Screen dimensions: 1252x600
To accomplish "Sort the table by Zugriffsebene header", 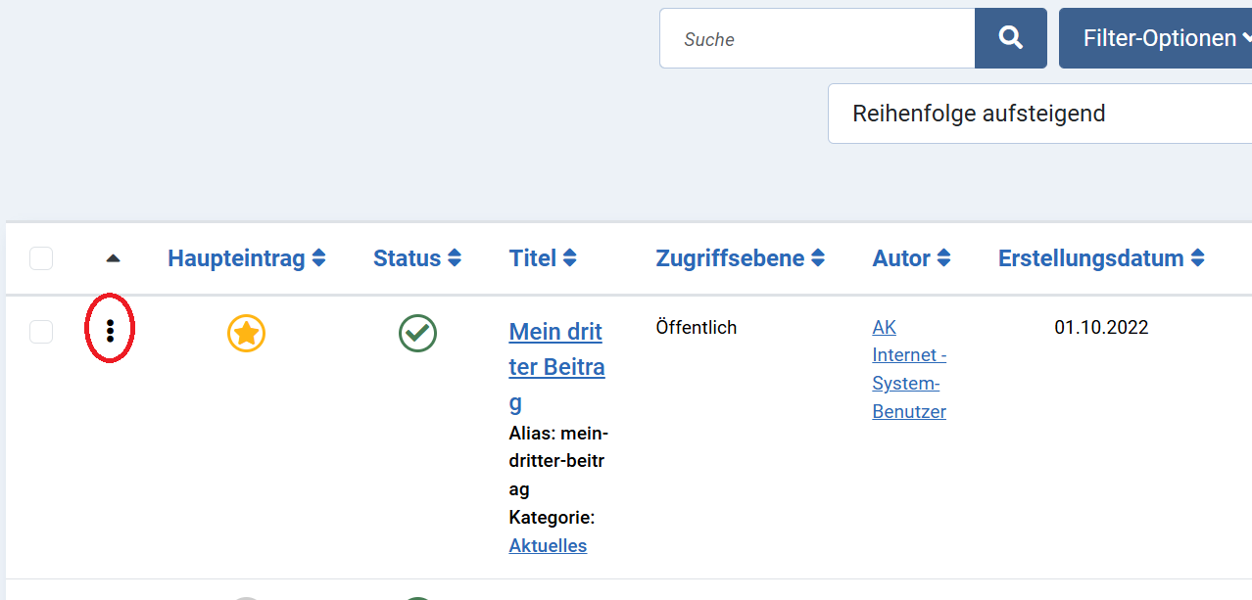I will coord(740,258).
